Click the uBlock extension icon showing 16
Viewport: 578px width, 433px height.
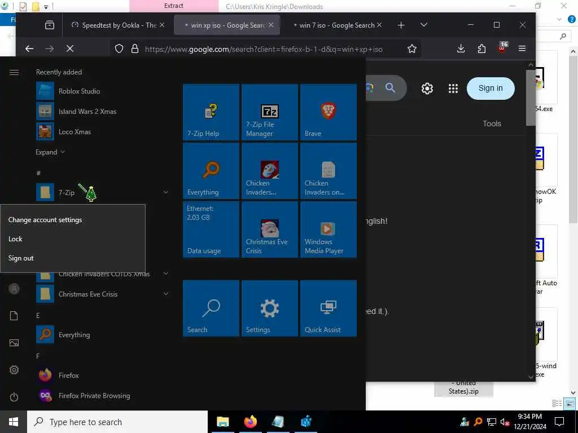502,48
